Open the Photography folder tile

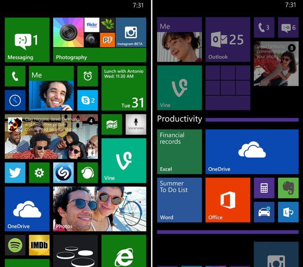100,40
